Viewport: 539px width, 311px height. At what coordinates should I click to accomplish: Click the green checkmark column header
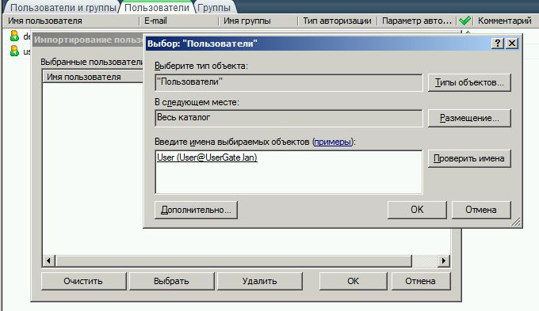[x=464, y=21]
